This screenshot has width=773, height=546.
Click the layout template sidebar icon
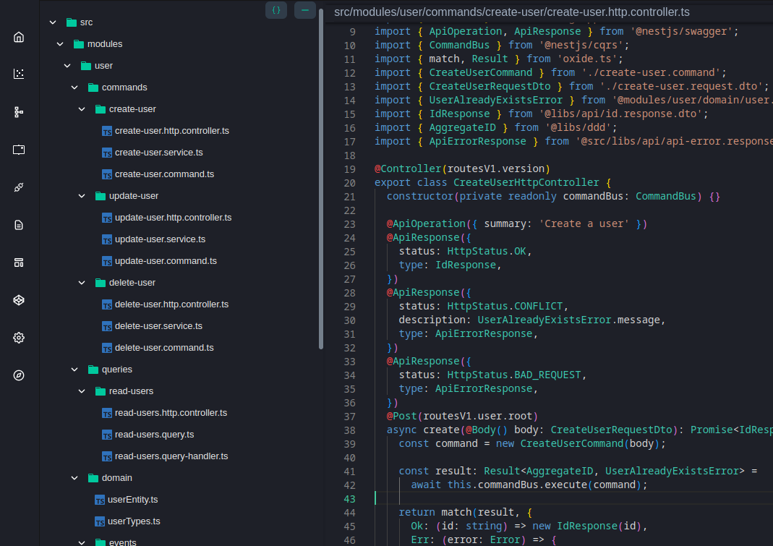tap(19, 263)
